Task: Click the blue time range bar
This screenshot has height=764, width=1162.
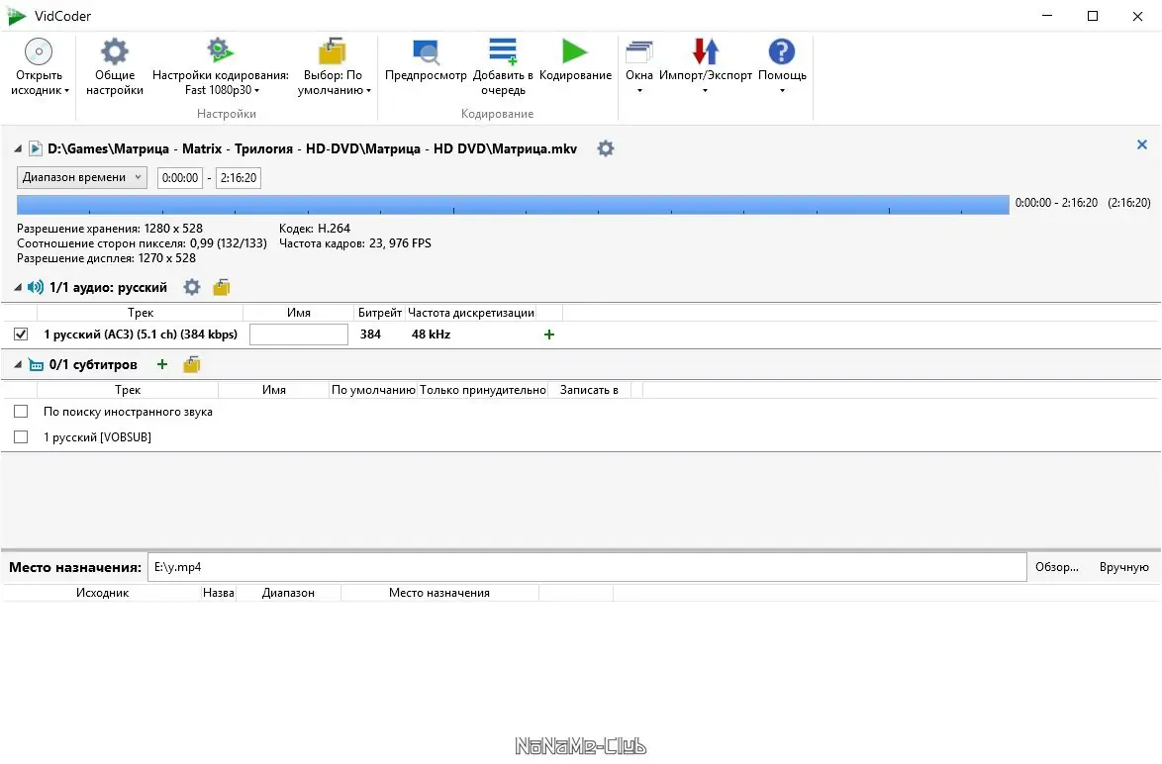Action: (x=513, y=205)
